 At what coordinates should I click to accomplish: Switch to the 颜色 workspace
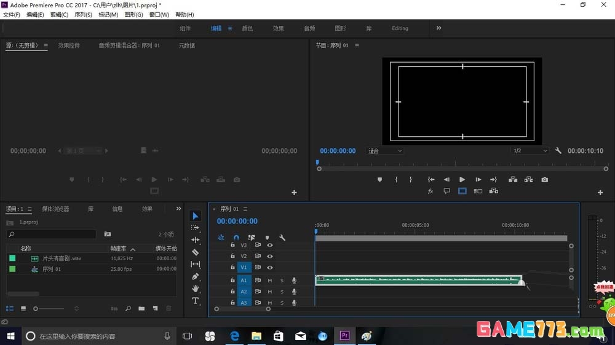coord(247,28)
